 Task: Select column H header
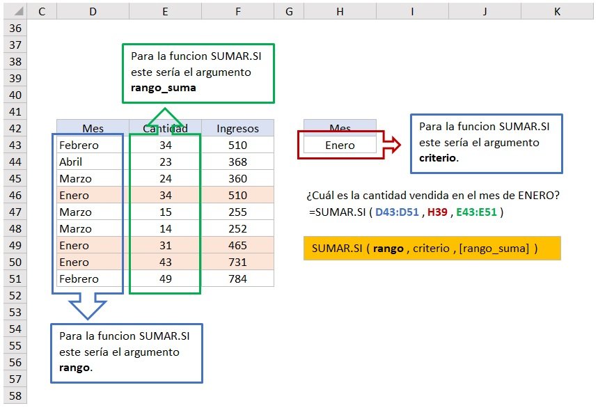pyautogui.click(x=340, y=11)
